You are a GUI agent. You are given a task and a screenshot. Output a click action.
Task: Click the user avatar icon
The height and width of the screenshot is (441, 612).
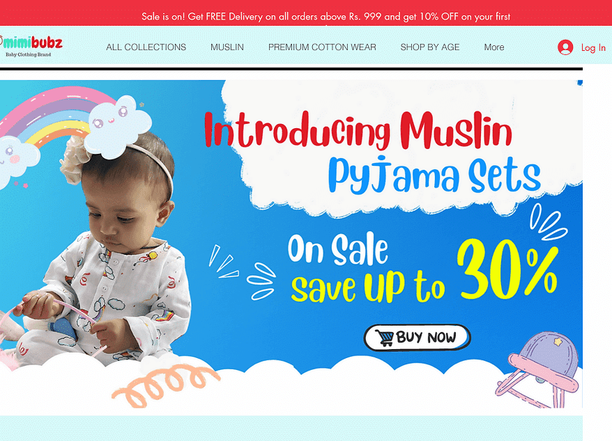[565, 47]
